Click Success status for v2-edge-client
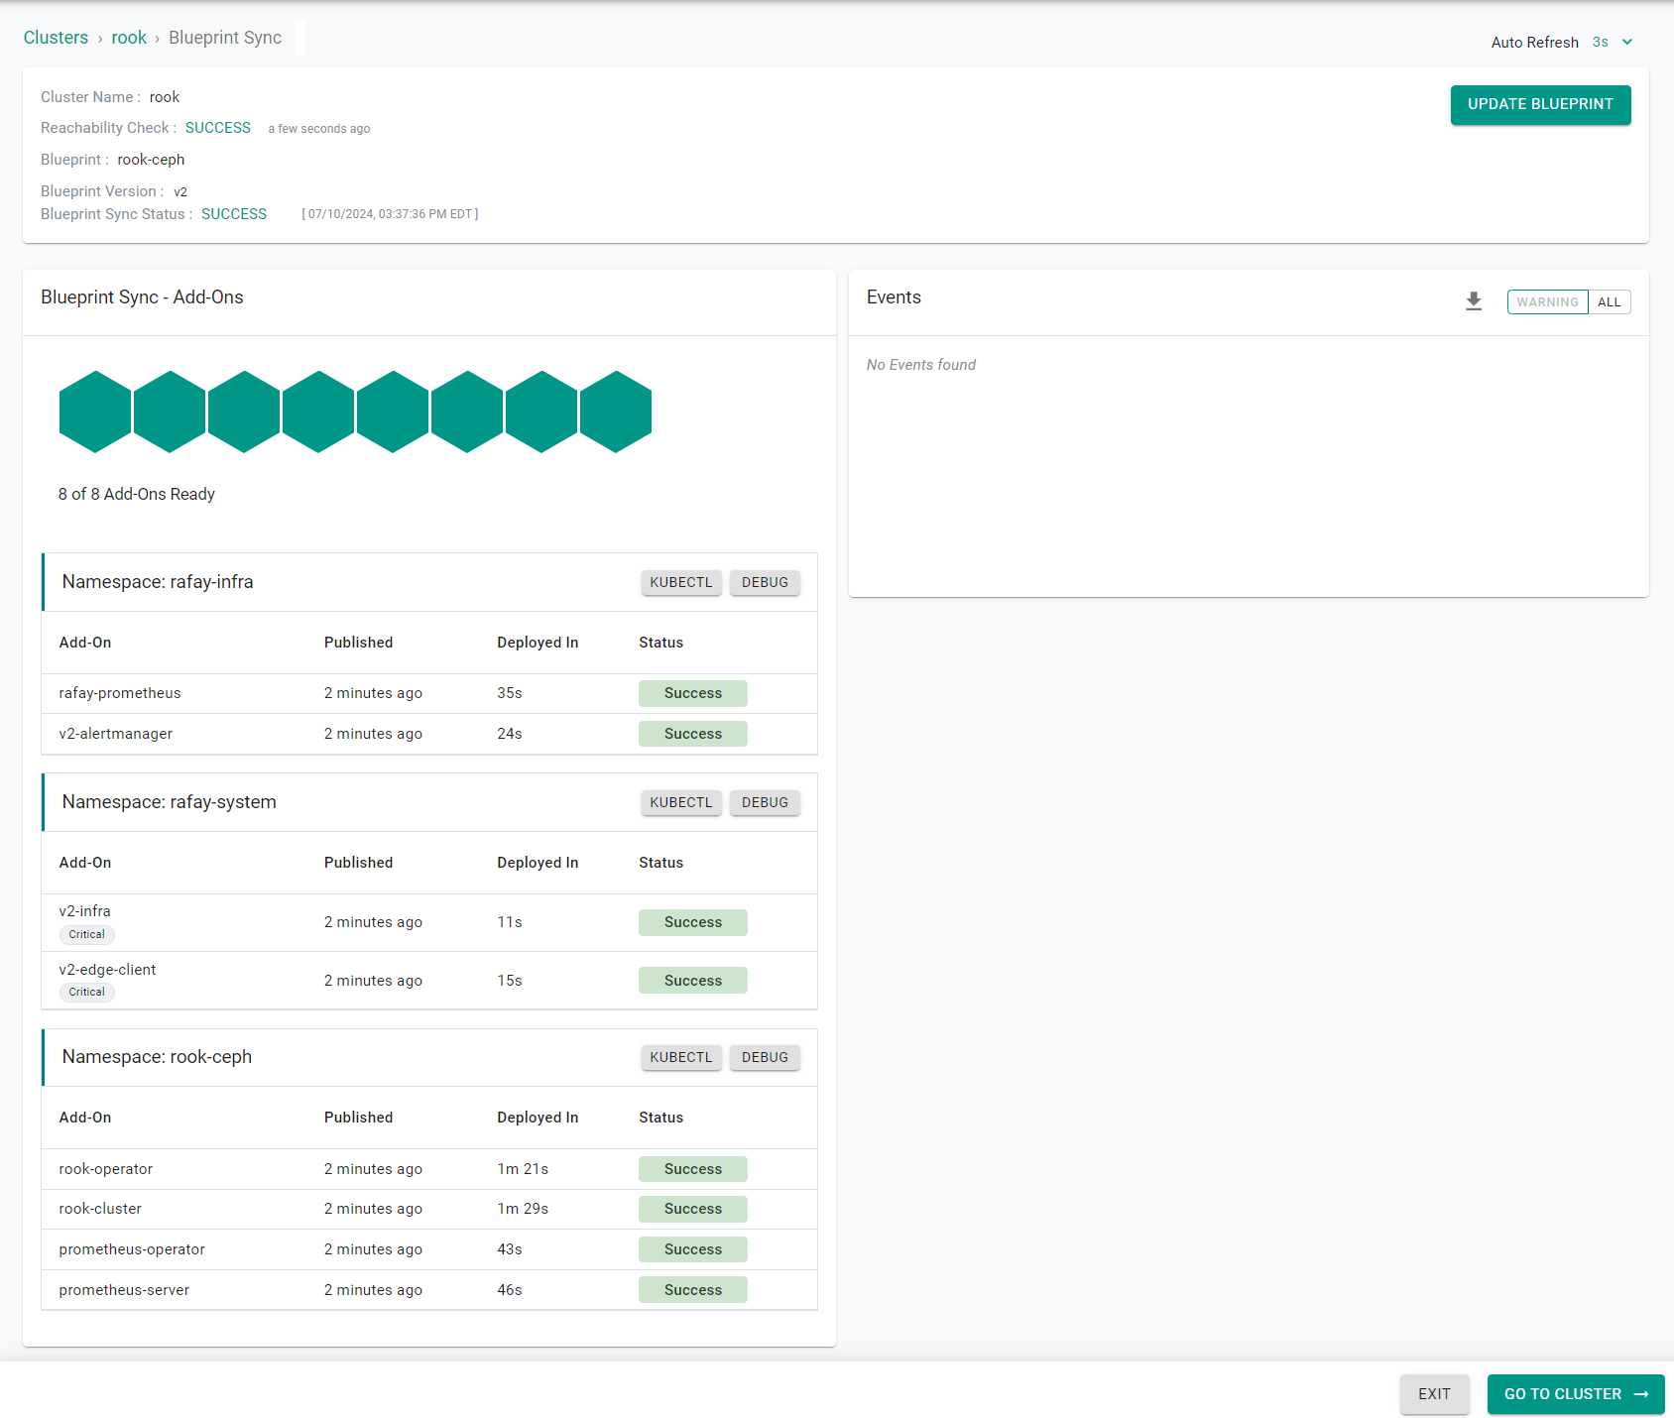Viewport: 1674px width, 1418px height. tap(693, 981)
